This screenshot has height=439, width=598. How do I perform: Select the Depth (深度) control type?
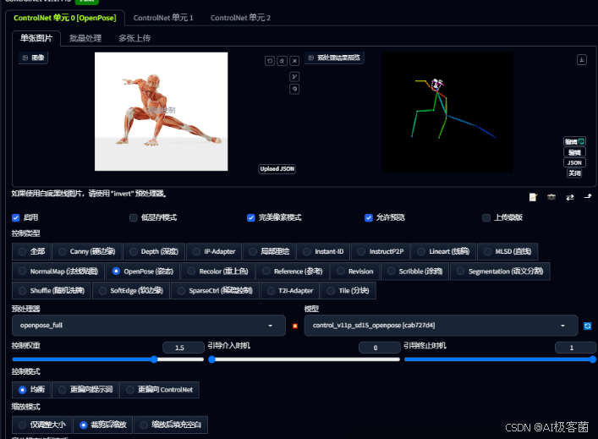(x=154, y=251)
